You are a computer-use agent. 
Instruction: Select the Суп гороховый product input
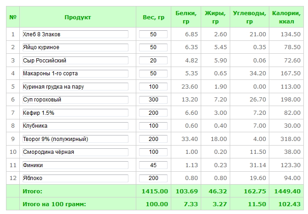point(75,100)
